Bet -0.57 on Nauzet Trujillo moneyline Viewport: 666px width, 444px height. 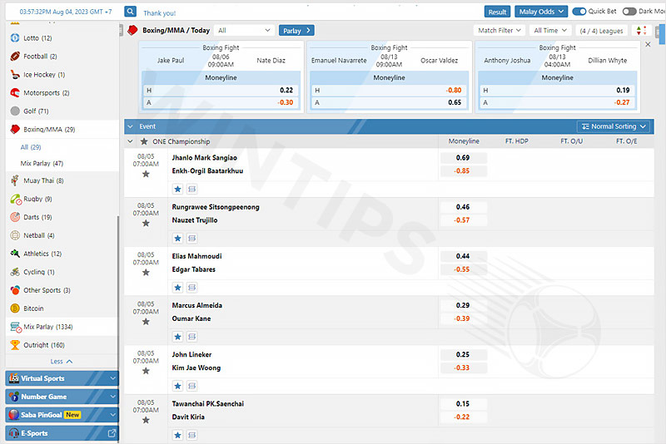pos(463,220)
